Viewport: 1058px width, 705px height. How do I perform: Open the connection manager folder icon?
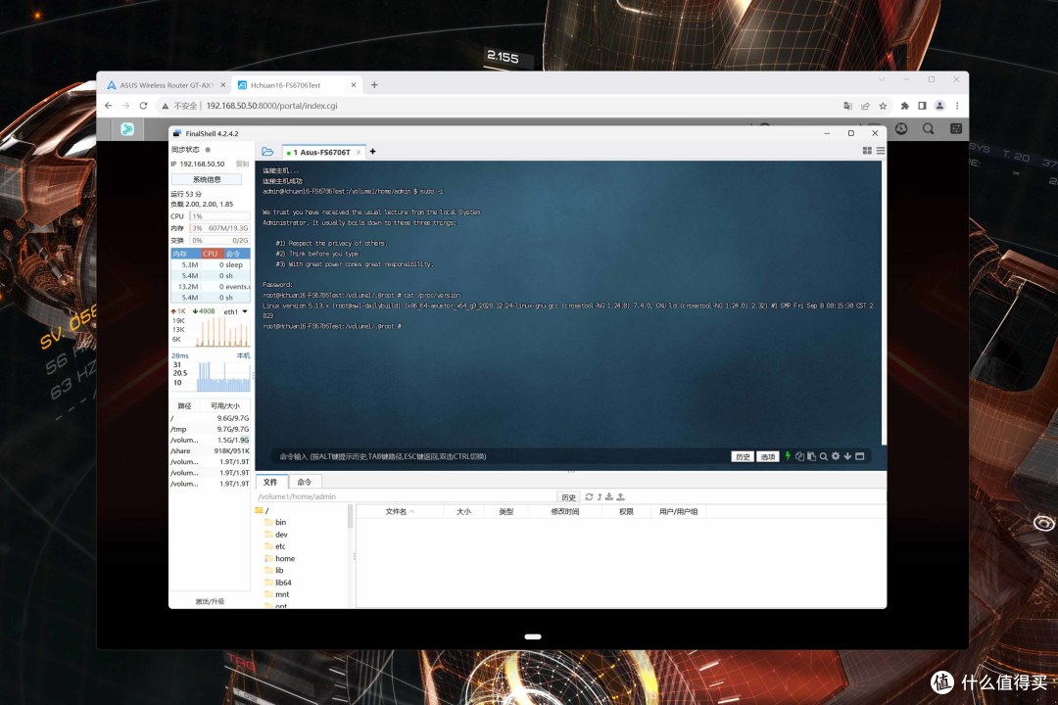[267, 152]
